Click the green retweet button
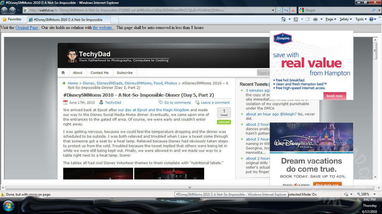 click(x=224, y=122)
